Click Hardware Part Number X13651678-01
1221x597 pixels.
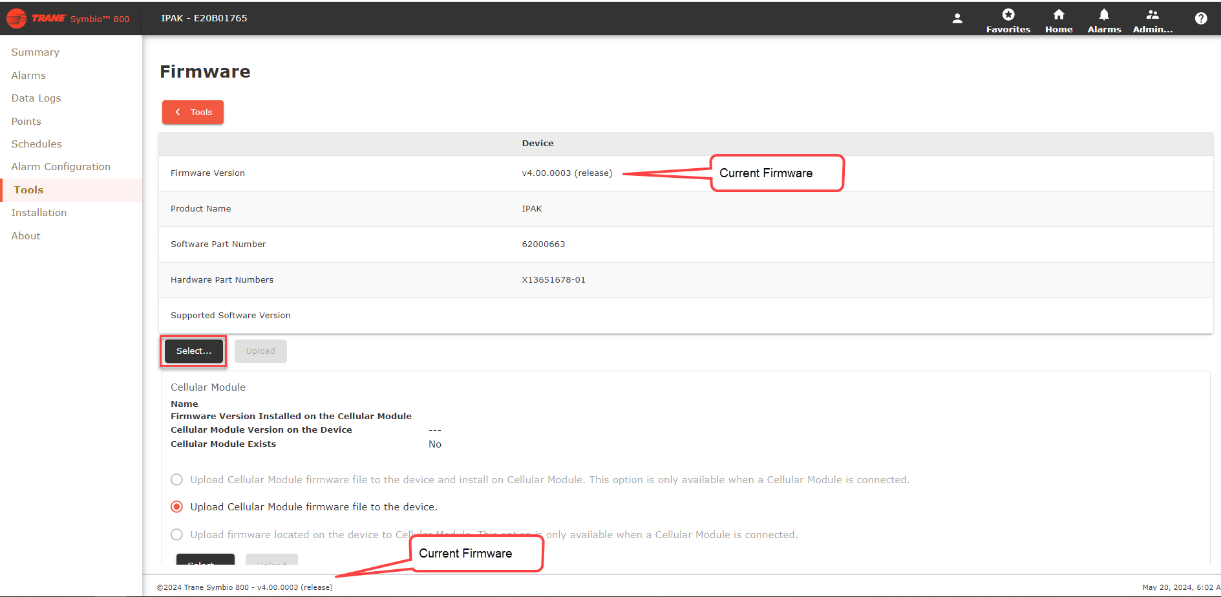click(x=554, y=280)
